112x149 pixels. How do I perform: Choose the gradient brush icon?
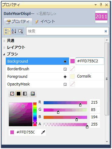(x=25, y=94)
